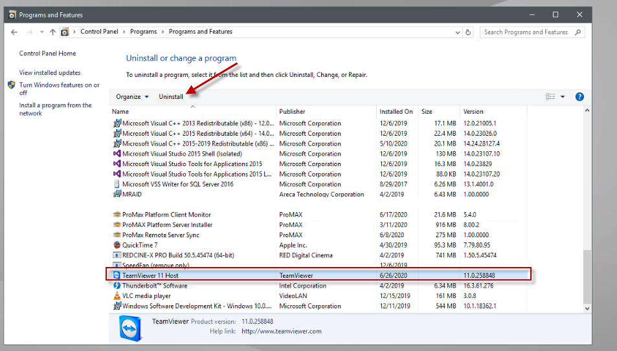This screenshot has width=617, height=351.
Task: Click the Visual C++ 2015-2019 Redistributable icon
Action: 117,144
